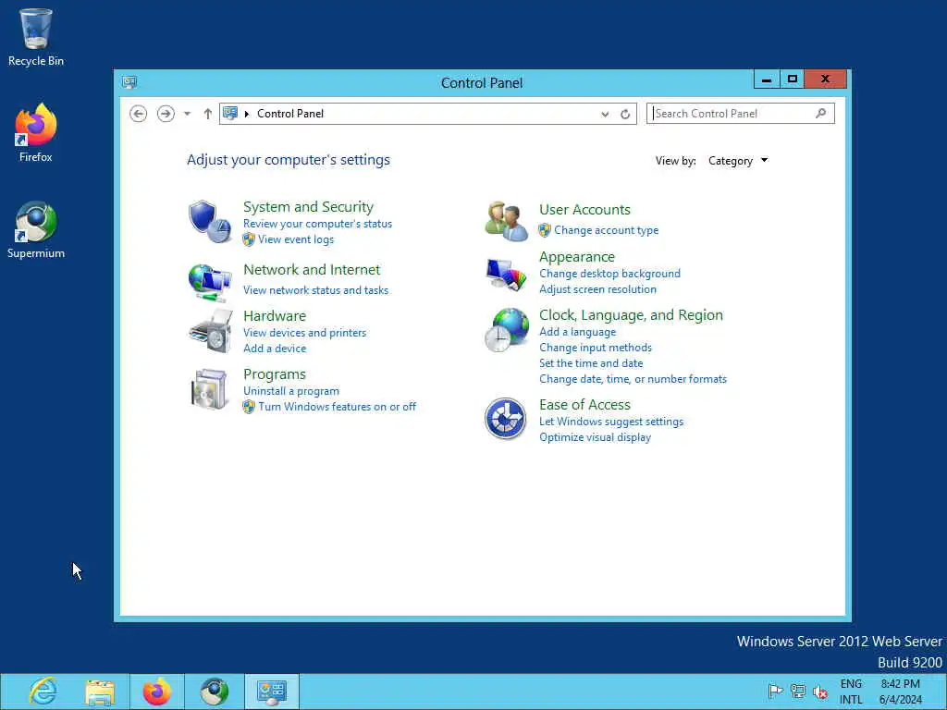This screenshot has height=710, width=947.
Task: Open the Ease of Access heading
Action: [x=584, y=405]
